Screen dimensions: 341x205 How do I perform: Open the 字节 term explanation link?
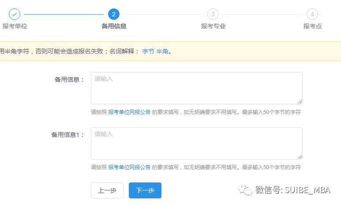148,51
